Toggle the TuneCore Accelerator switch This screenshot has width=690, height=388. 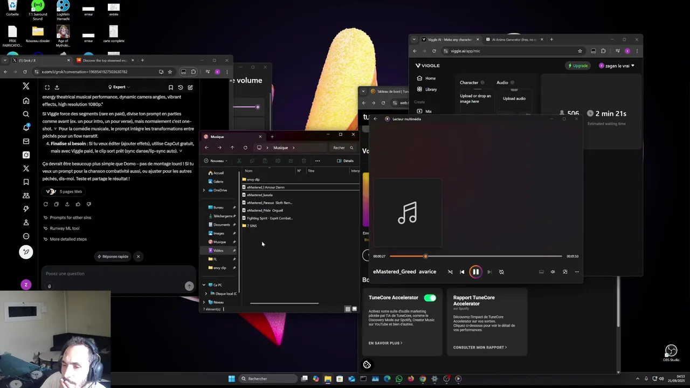(x=430, y=298)
